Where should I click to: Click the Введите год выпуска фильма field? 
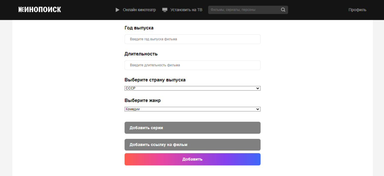pos(192,39)
